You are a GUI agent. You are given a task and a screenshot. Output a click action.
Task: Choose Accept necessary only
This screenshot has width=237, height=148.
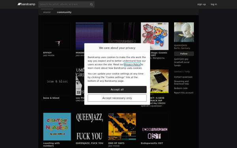click(117, 98)
